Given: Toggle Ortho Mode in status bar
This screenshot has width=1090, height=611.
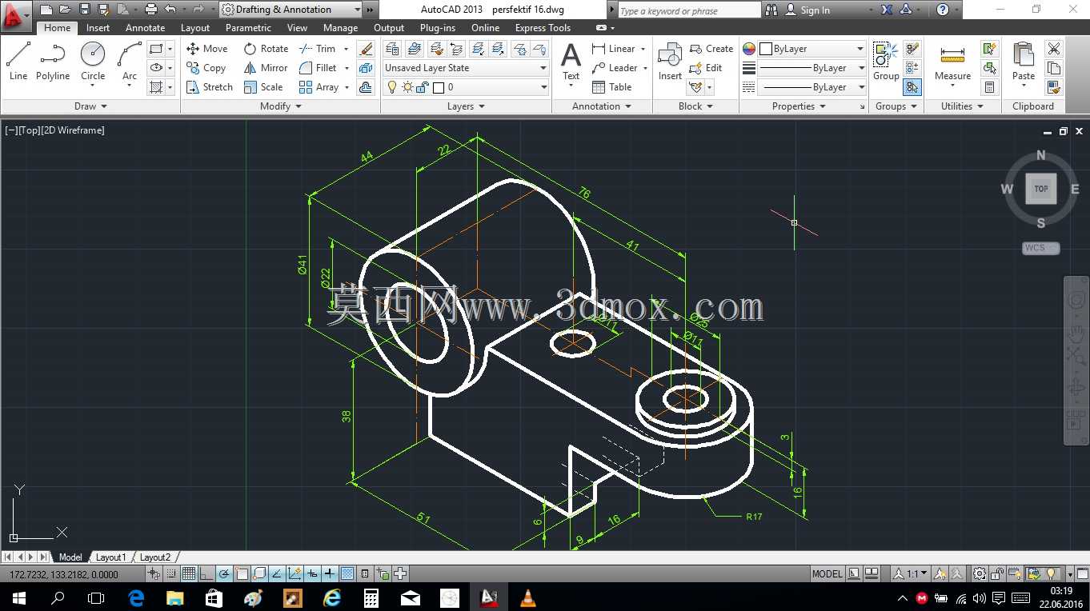Looking at the screenshot, I should [x=206, y=573].
